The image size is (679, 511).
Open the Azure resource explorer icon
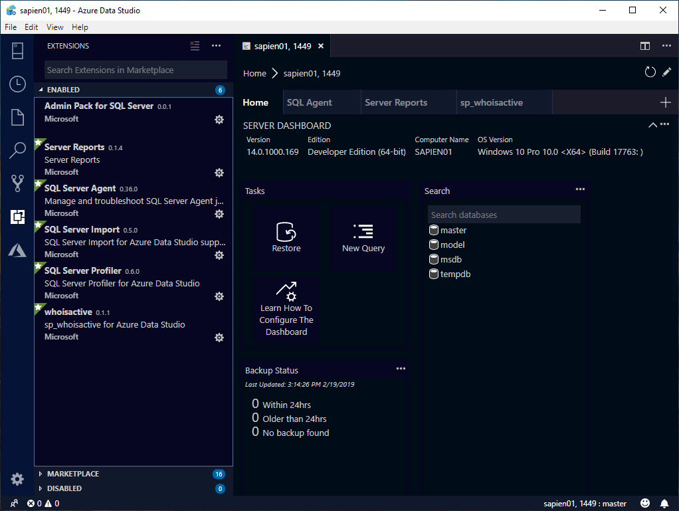point(17,251)
